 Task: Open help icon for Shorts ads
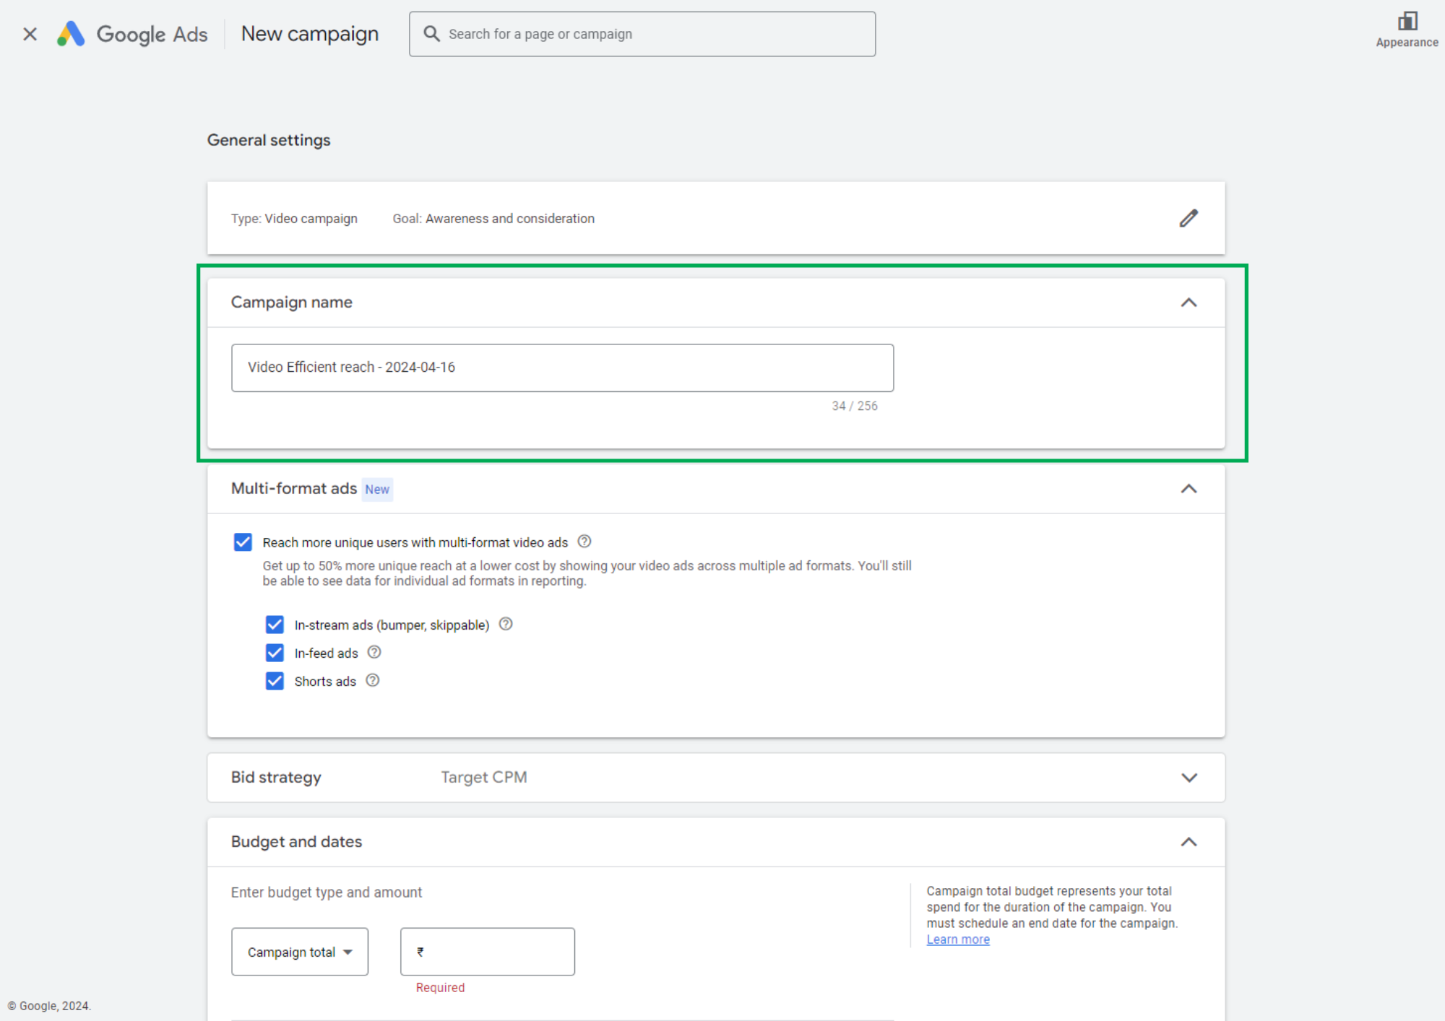pyautogui.click(x=373, y=680)
